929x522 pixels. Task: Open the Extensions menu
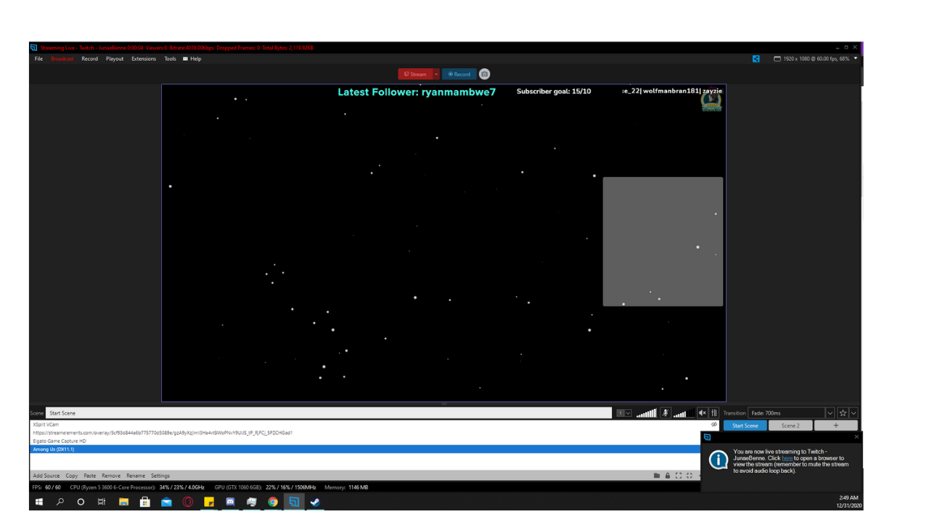tap(144, 59)
